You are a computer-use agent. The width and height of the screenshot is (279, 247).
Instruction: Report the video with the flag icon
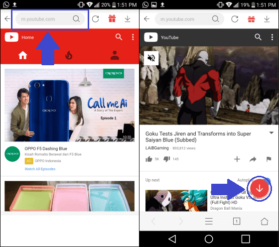pos(269,159)
